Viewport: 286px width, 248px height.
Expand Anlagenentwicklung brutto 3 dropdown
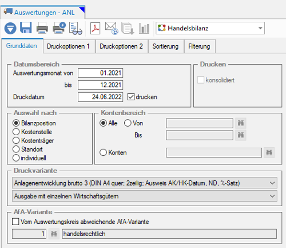point(145,183)
